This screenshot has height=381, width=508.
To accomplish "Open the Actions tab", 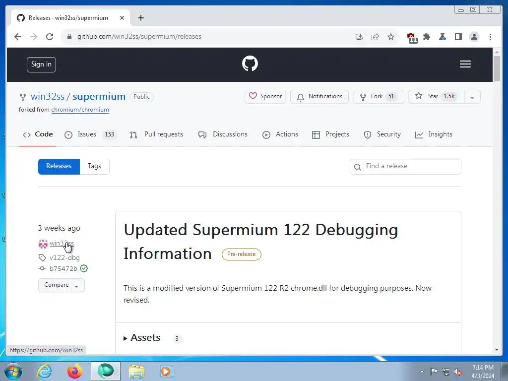I will (x=280, y=134).
